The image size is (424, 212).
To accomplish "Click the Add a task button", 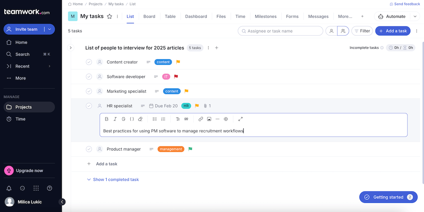I will pyautogui.click(x=393, y=31).
